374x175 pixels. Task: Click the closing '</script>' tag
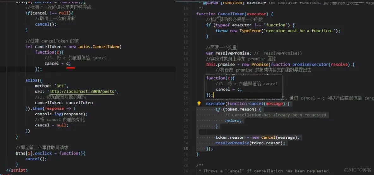point(17,170)
